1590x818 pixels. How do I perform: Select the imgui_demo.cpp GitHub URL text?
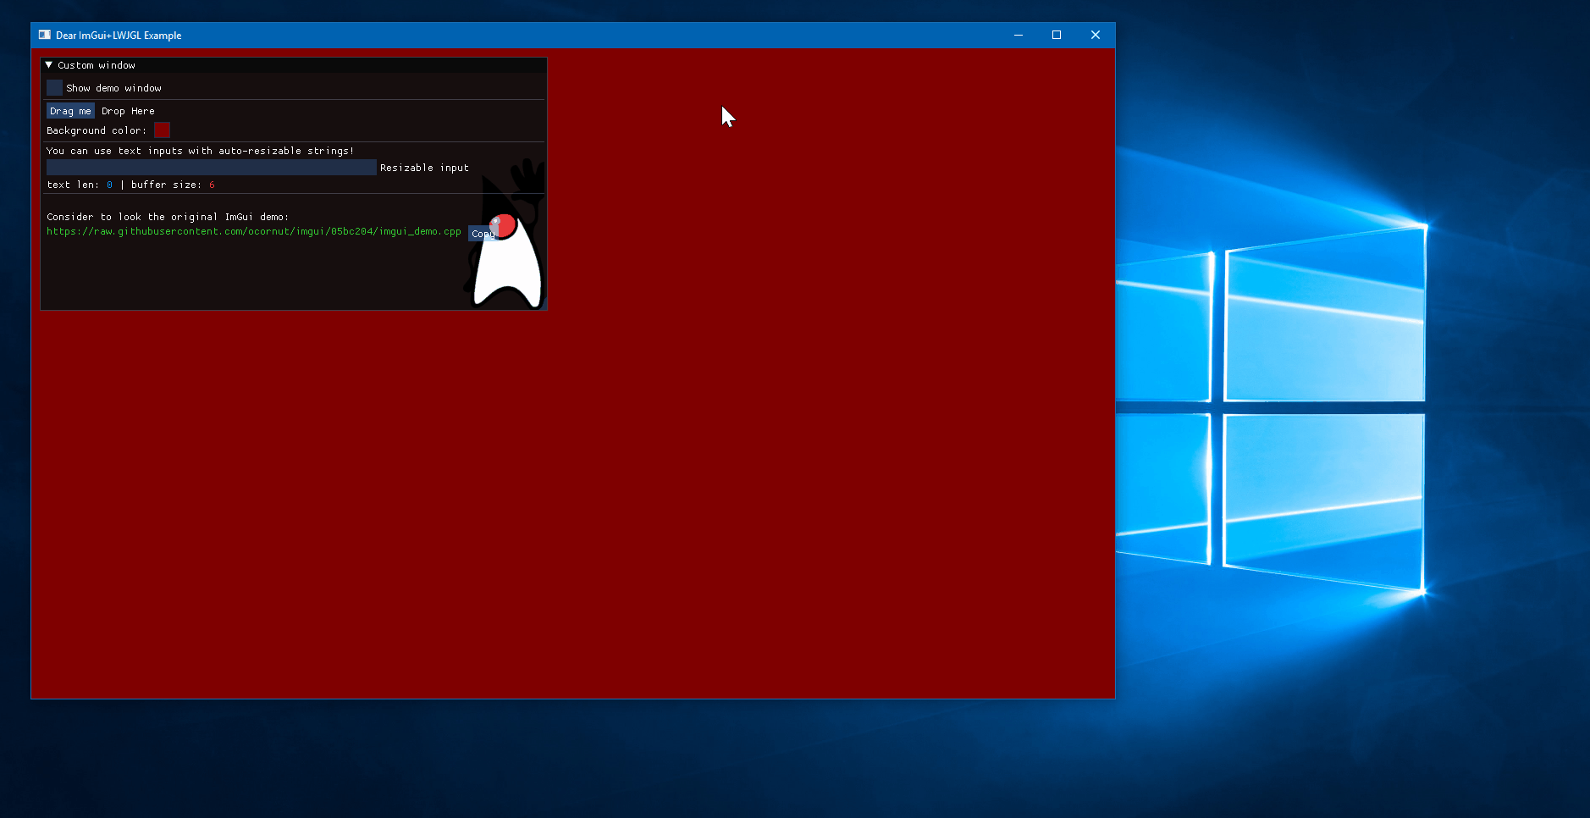click(x=254, y=231)
